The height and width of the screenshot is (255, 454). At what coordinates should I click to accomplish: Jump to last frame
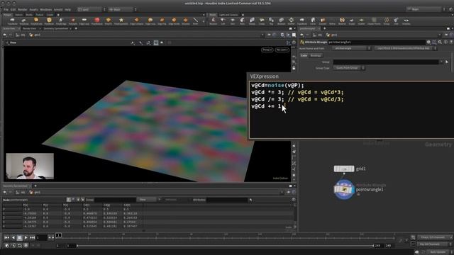click(x=32, y=238)
